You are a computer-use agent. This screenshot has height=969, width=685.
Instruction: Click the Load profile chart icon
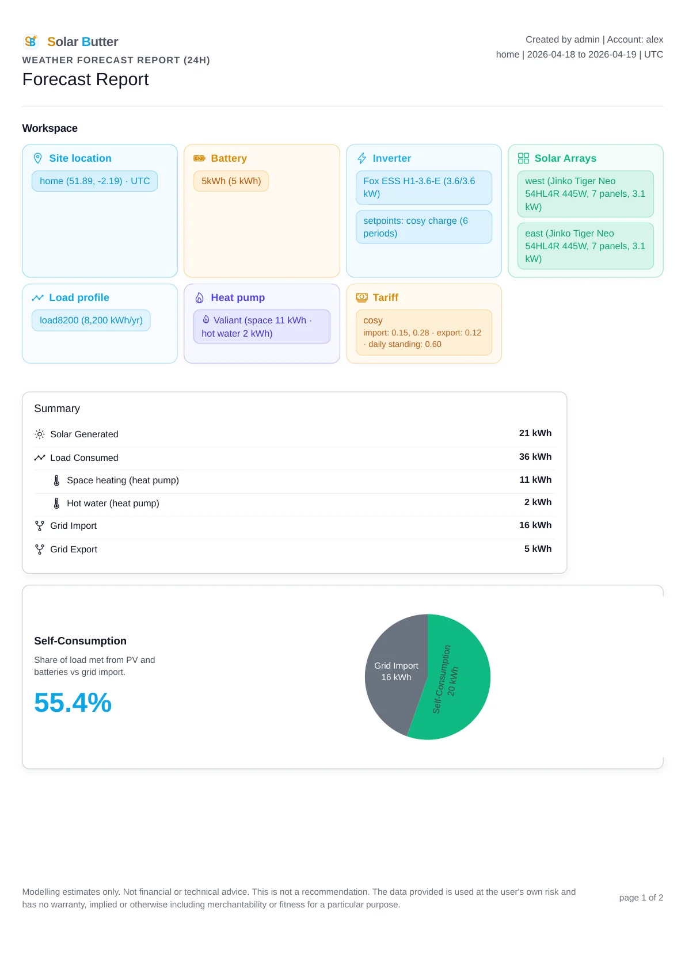tap(38, 297)
